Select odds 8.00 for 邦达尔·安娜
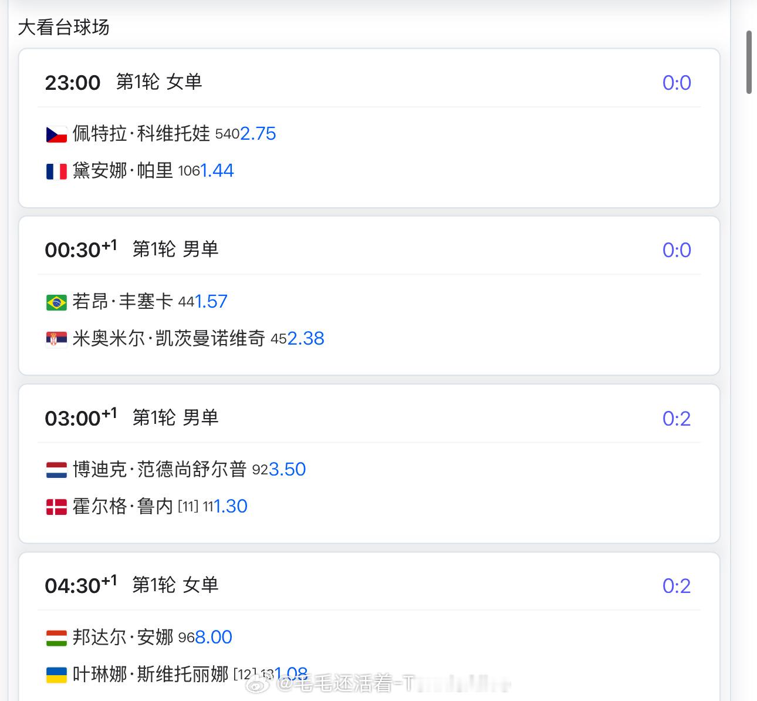Screen dimensions: 757x701 (214, 637)
